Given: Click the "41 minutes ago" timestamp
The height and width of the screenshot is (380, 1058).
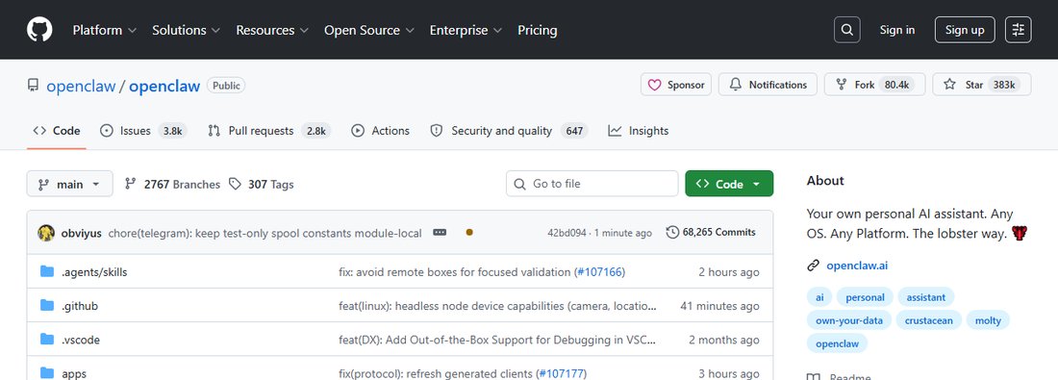Looking at the screenshot, I should [720, 306].
